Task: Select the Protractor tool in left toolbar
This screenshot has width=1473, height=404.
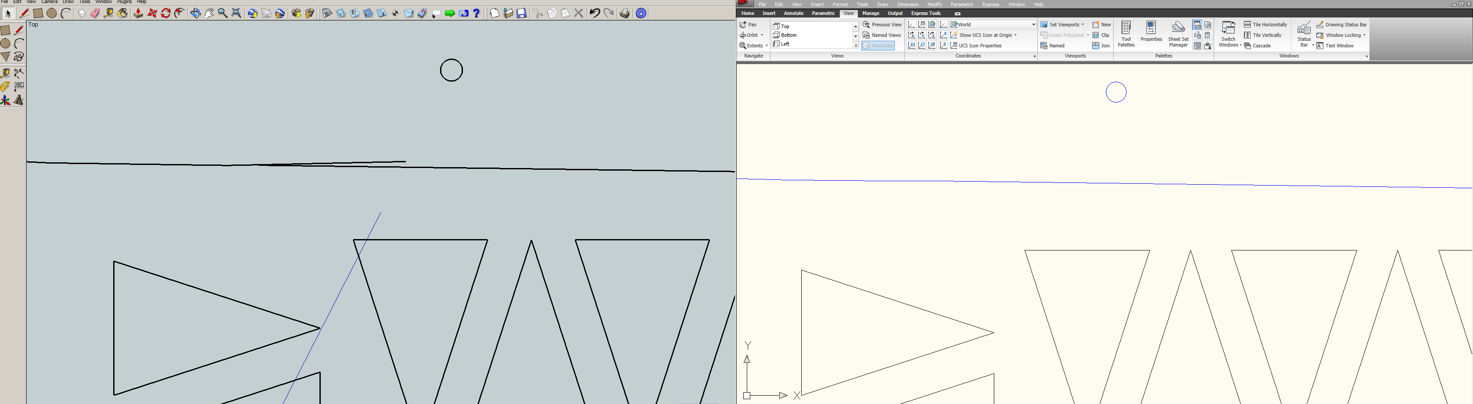Action: (x=6, y=87)
